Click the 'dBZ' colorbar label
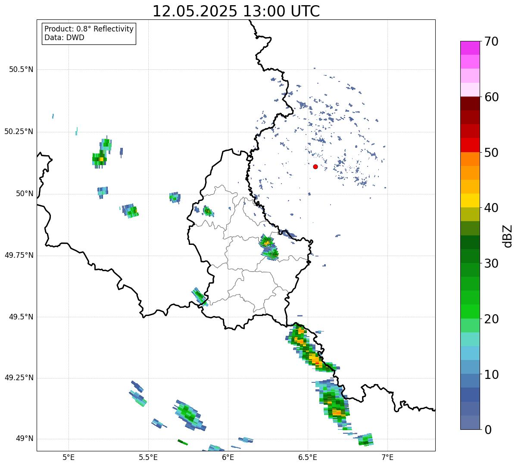Screen dimensions: 518x466 click(x=508, y=235)
